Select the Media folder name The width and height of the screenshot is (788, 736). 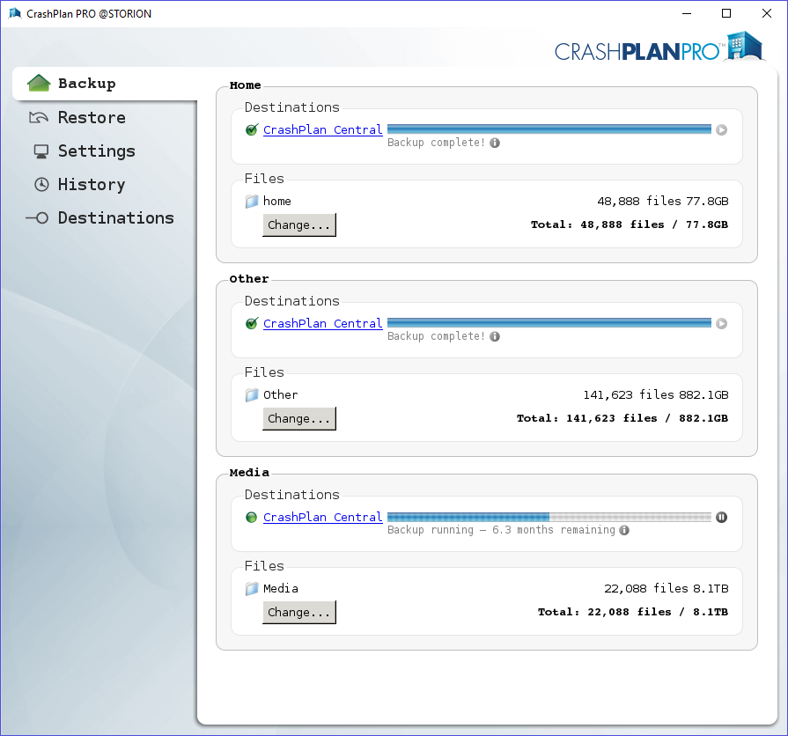(x=281, y=589)
